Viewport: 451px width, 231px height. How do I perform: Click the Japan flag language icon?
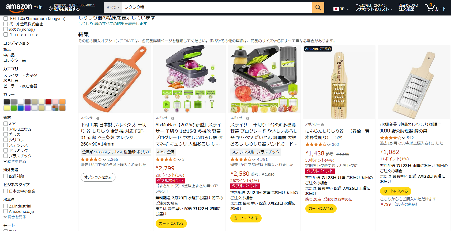pyautogui.click(x=336, y=9)
